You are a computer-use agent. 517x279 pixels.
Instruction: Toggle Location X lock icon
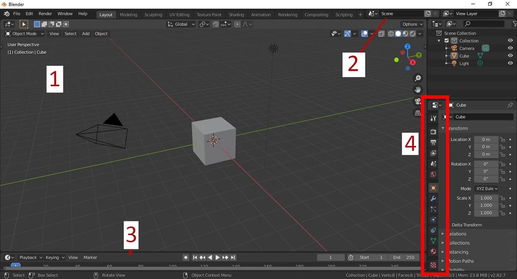pos(502,139)
